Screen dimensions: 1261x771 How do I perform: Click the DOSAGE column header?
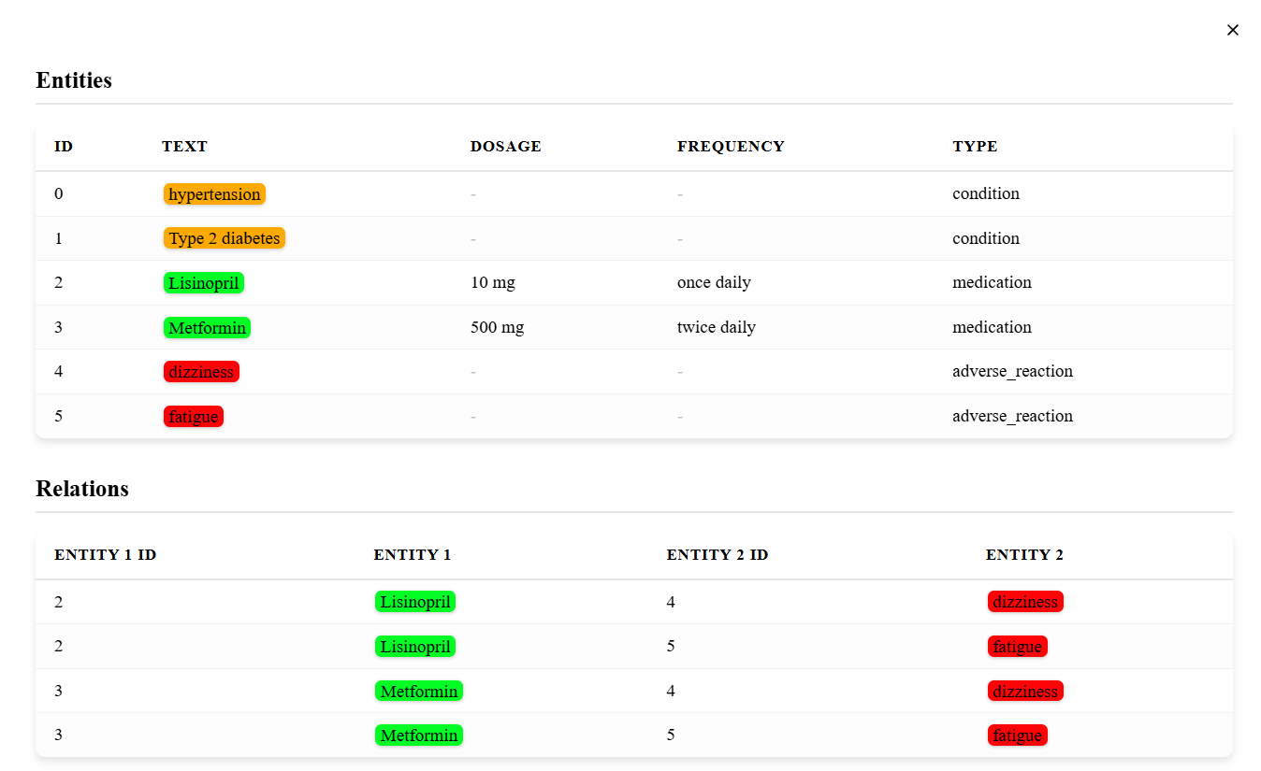coord(506,147)
